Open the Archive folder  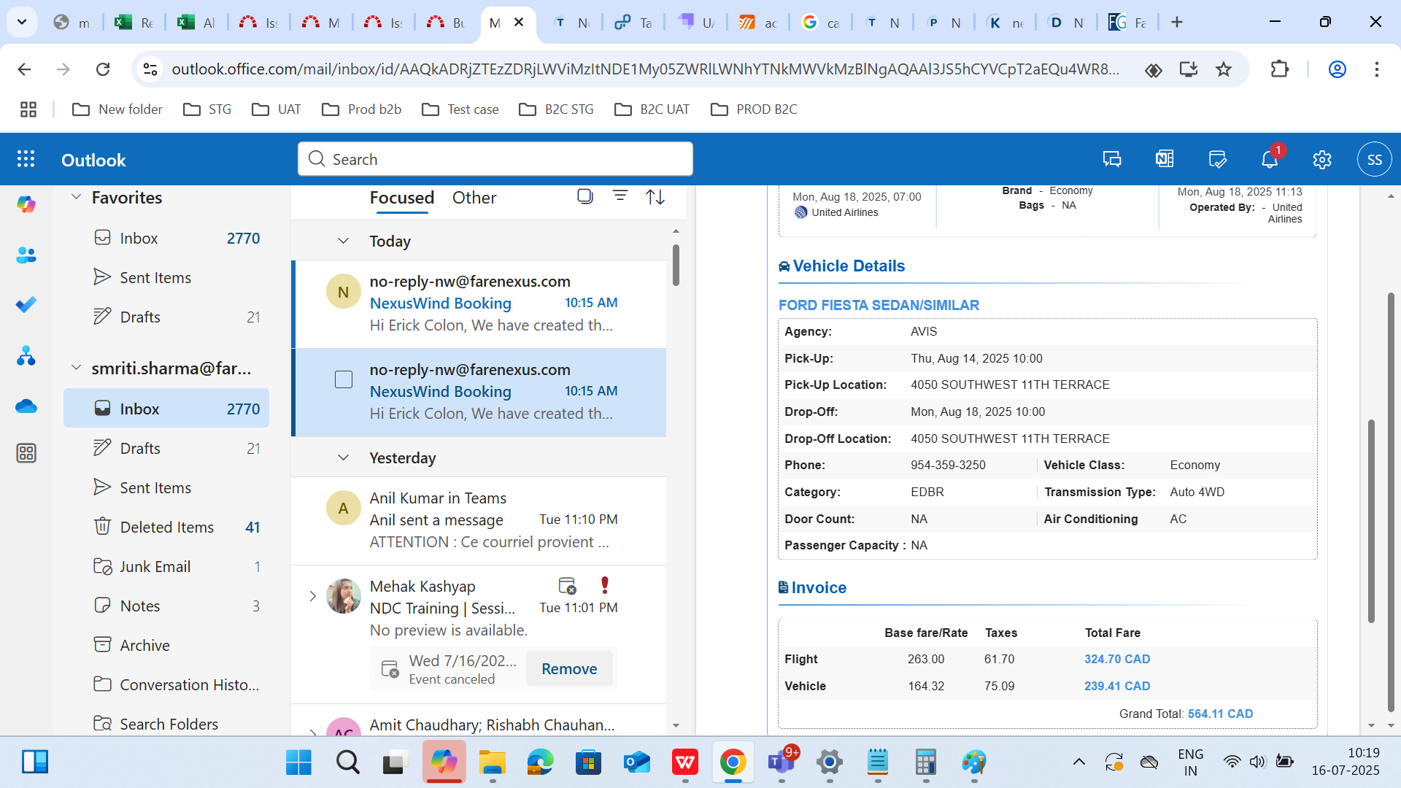166,645
